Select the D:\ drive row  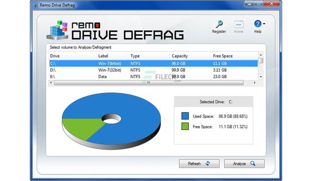(x=153, y=70)
